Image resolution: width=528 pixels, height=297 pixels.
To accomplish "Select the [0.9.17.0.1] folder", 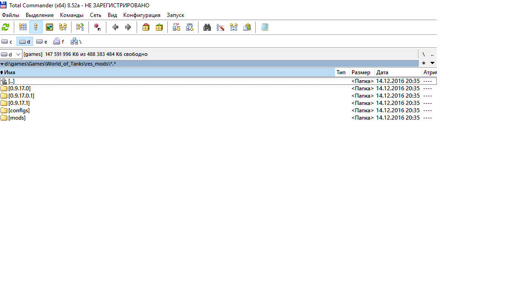I will point(218,96).
